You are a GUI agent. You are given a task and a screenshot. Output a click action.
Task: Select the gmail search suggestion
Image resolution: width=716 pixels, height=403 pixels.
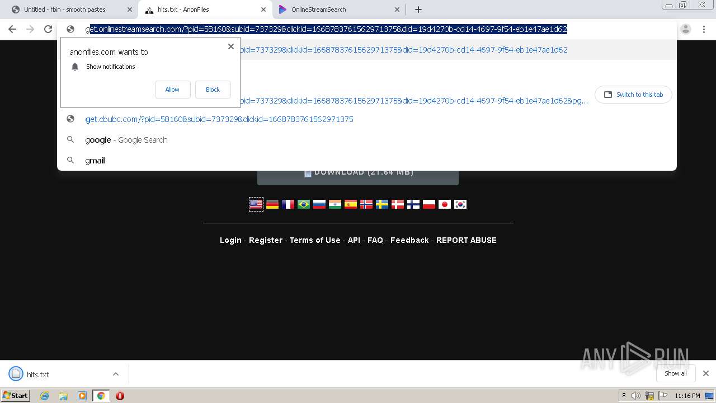tap(366, 161)
